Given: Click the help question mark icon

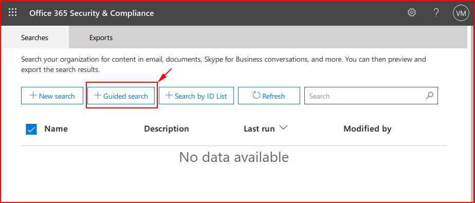Looking at the screenshot, I should point(436,13).
